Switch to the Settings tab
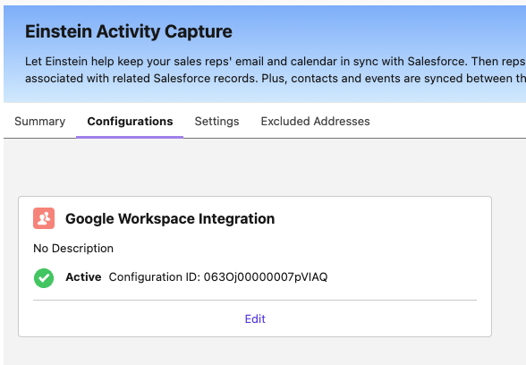This screenshot has height=365, width=526. point(216,121)
